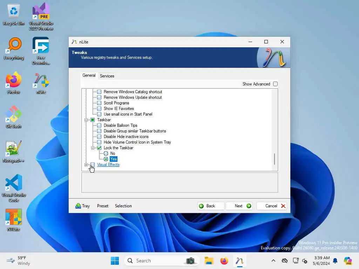Screen dimensions: 359x269
Task: Launch Git Bash desktop shortcut
Action: (x=14, y=117)
